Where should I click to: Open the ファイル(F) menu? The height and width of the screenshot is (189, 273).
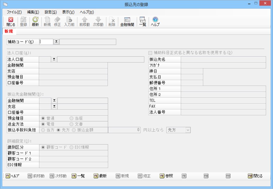(14, 12)
